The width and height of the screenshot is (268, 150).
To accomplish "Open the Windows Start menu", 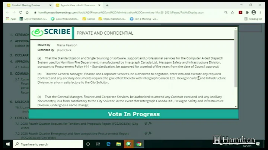I will coord(8,144).
